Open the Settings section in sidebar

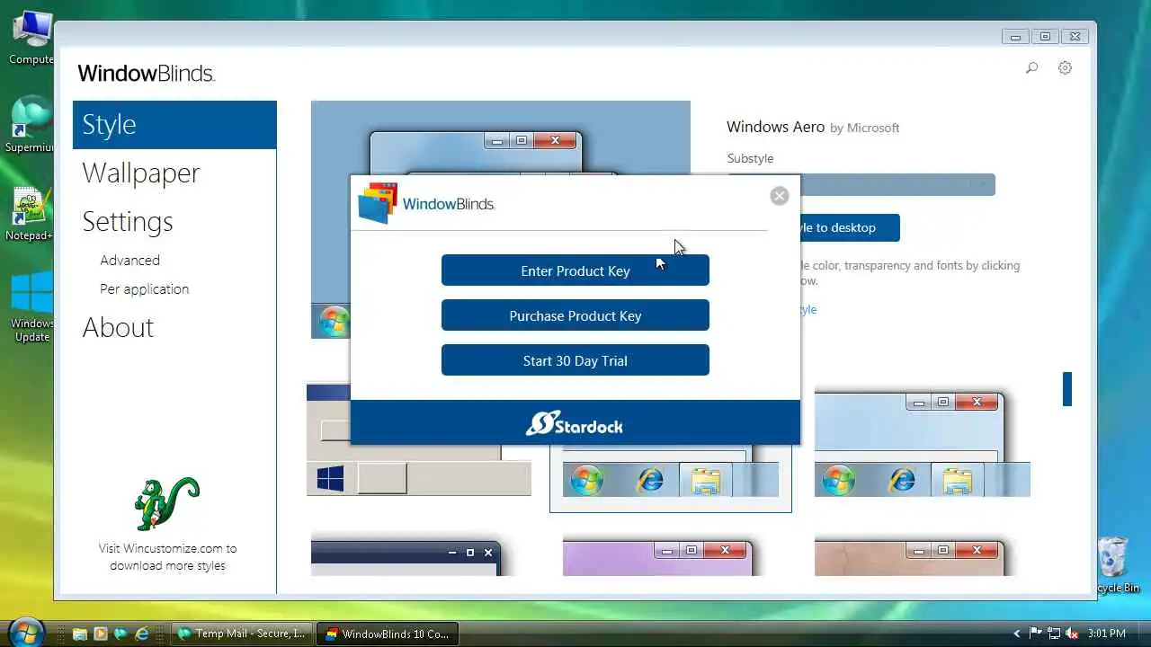tap(128, 221)
